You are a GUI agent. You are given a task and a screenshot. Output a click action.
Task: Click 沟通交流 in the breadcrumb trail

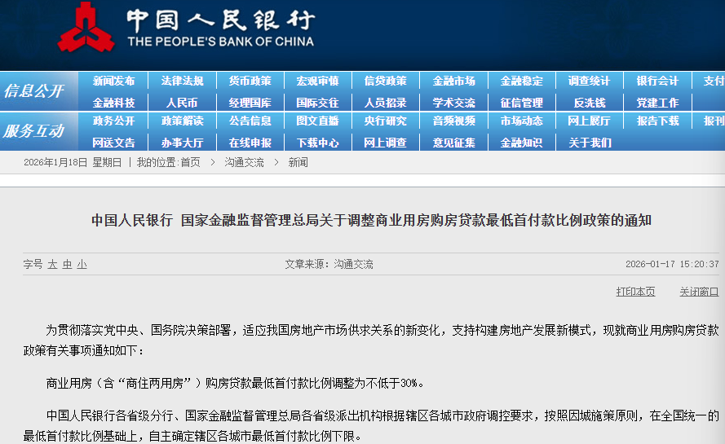(245, 162)
